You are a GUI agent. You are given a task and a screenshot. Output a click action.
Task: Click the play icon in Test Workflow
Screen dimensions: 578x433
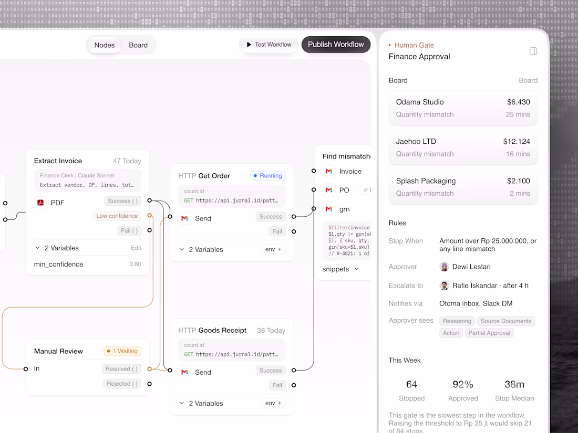(249, 45)
